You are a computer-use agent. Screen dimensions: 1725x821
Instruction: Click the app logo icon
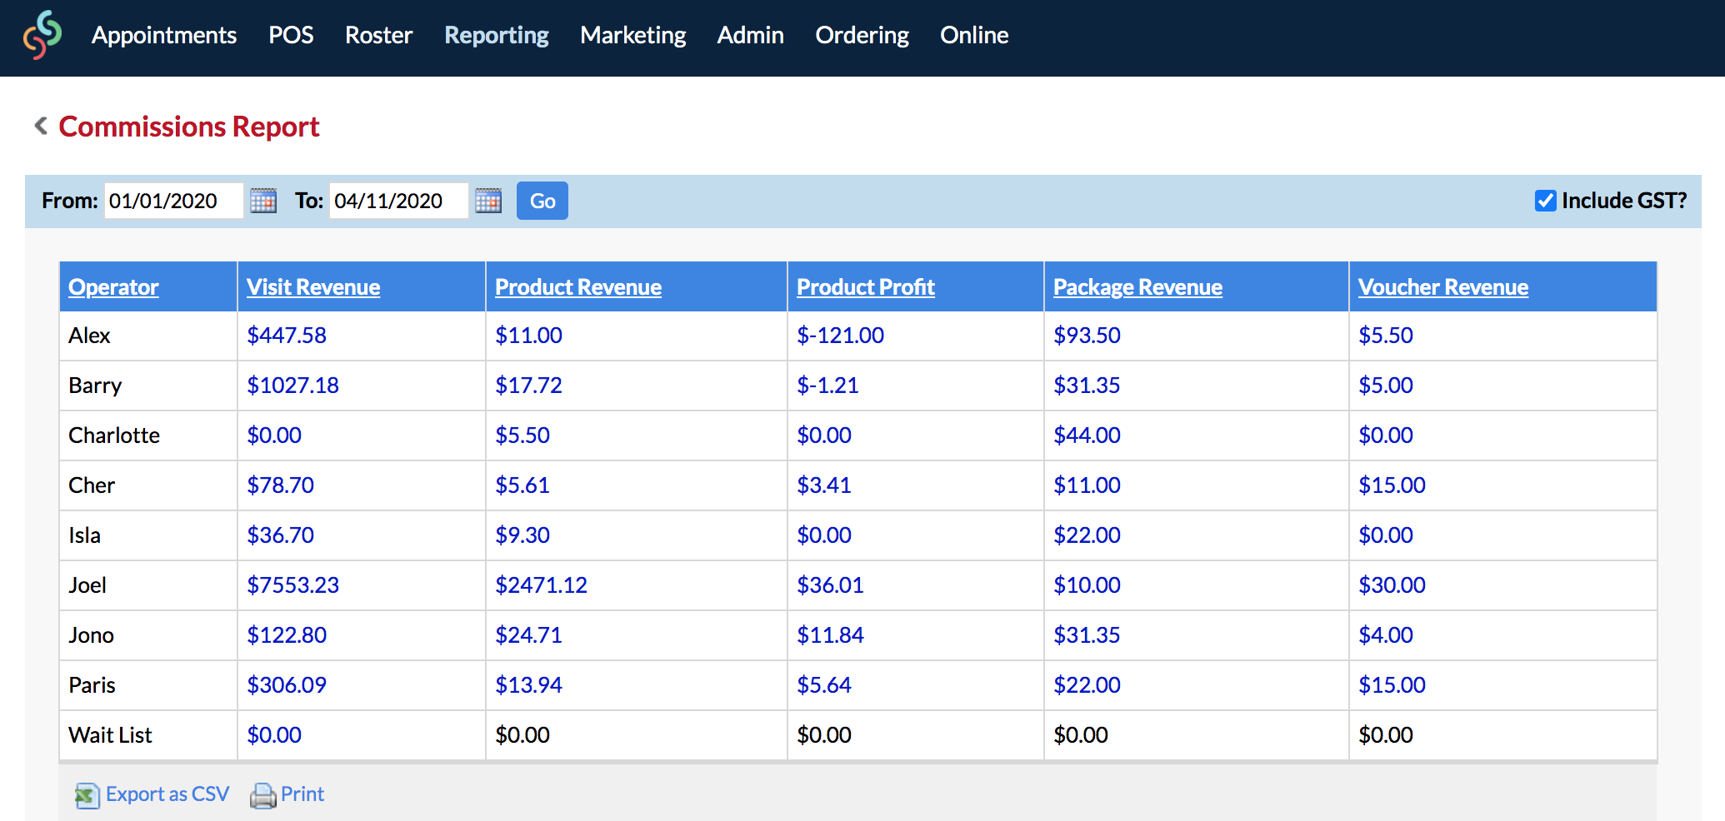42,35
